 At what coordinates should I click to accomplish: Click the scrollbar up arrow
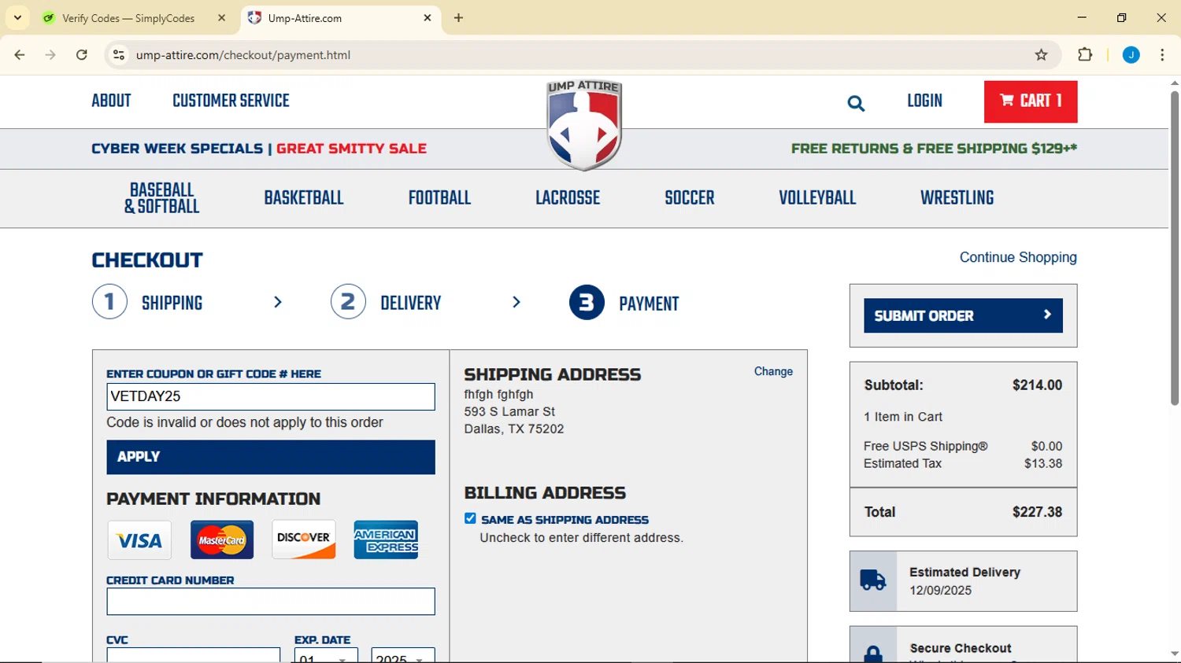1174,83
